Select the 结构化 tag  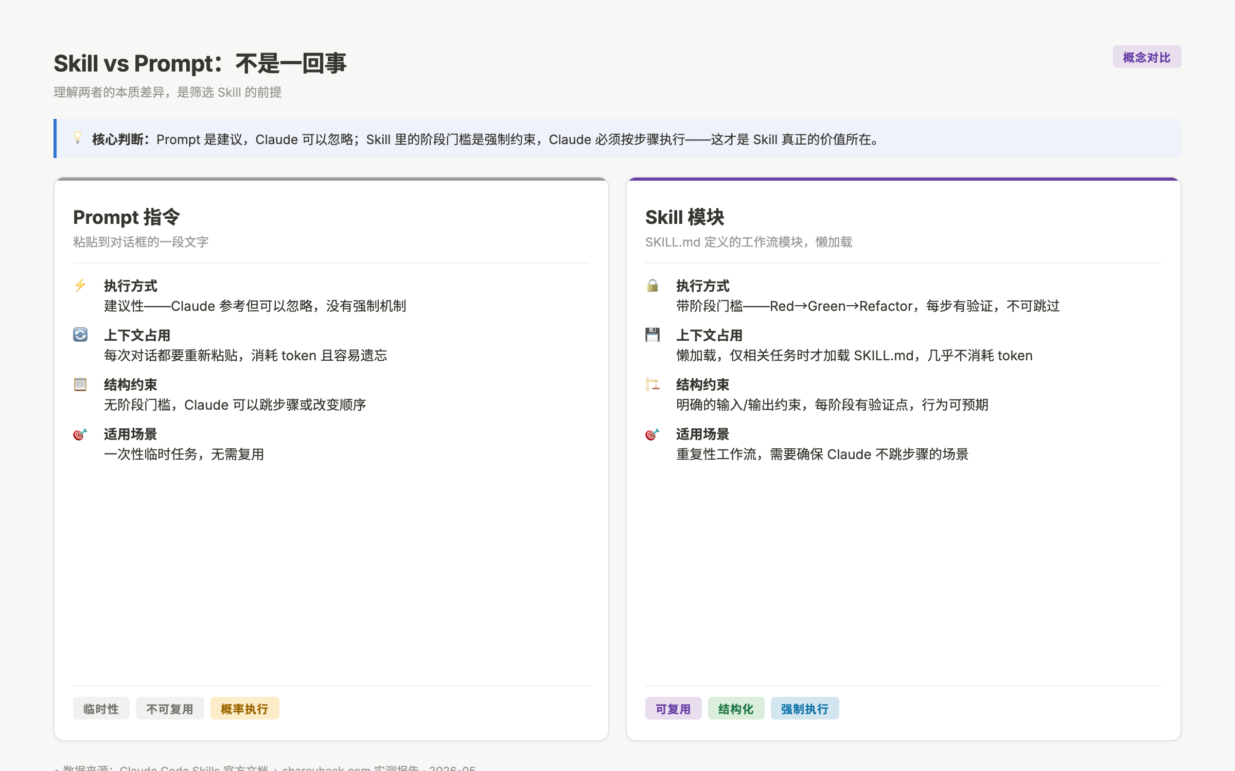pyautogui.click(x=736, y=709)
